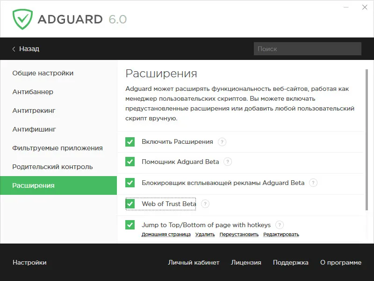Click the Web of Trust Beta label
The width and height of the screenshot is (374, 281).
tap(169, 204)
